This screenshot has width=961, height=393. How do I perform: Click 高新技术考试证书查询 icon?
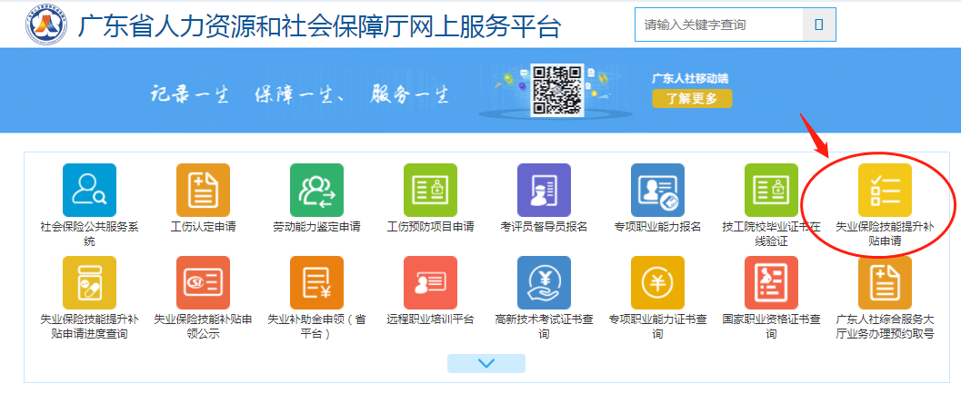tap(544, 282)
